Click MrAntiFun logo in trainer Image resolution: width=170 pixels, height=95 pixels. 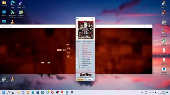tap(86, 75)
